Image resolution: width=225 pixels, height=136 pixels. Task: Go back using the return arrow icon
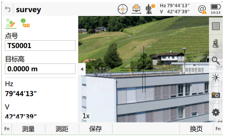(8, 9)
